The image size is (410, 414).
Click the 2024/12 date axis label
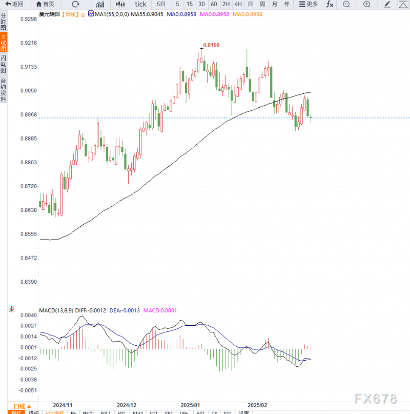click(x=127, y=405)
